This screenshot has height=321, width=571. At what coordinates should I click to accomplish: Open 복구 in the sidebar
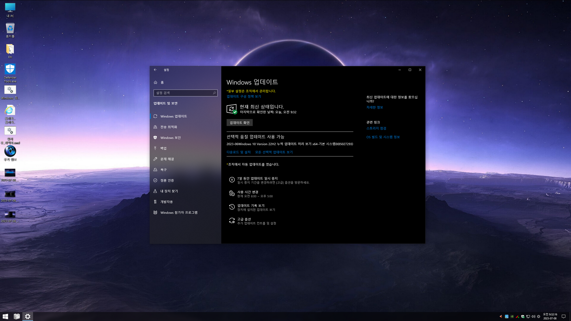pyautogui.click(x=185, y=170)
